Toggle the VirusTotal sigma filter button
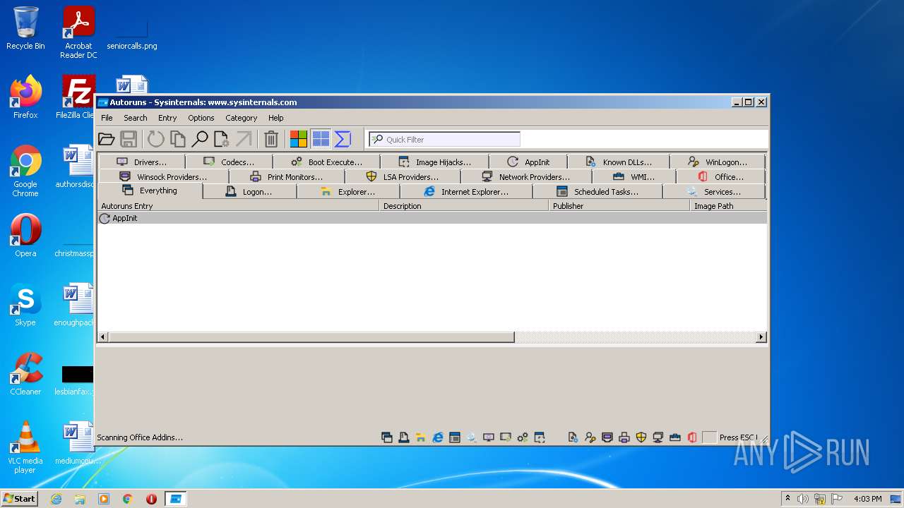The image size is (904, 508). coord(343,139)
